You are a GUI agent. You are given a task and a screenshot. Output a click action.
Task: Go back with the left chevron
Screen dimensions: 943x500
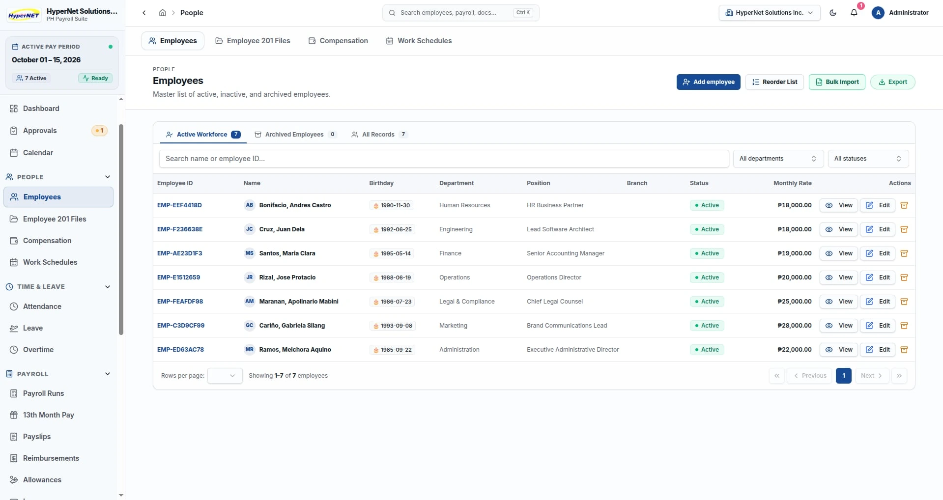coord(144,13)
